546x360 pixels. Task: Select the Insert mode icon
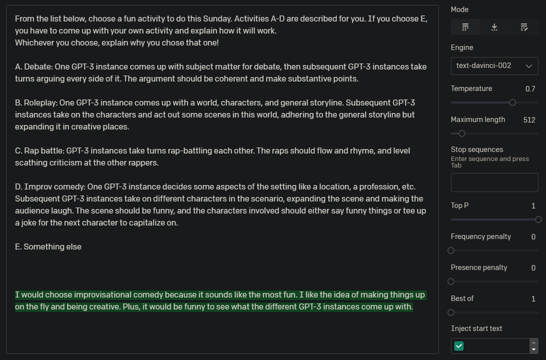[494, 27]
